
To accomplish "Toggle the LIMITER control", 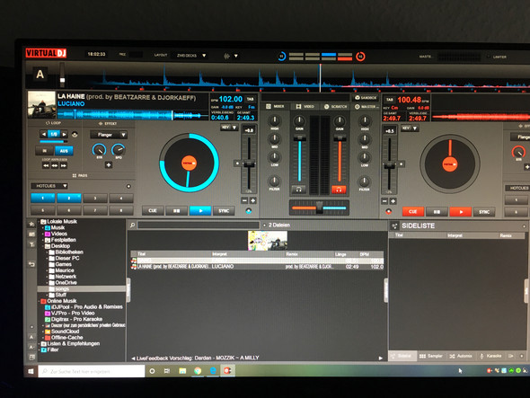I will click(497, 57).
